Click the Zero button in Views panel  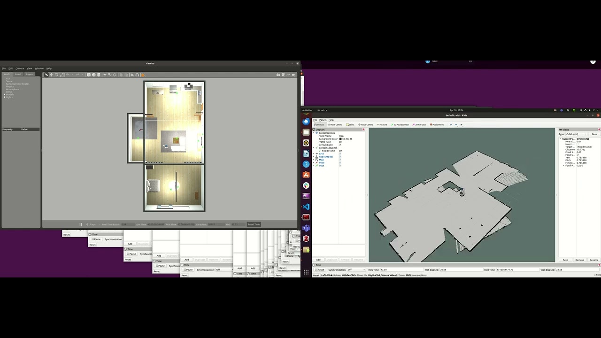tap(594, 134)
